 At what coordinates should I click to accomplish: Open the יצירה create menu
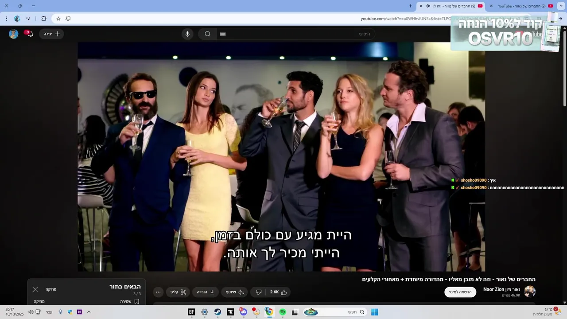51,34
